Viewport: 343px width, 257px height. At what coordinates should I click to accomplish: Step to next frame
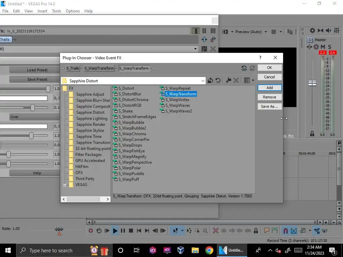tap(163, 231)
